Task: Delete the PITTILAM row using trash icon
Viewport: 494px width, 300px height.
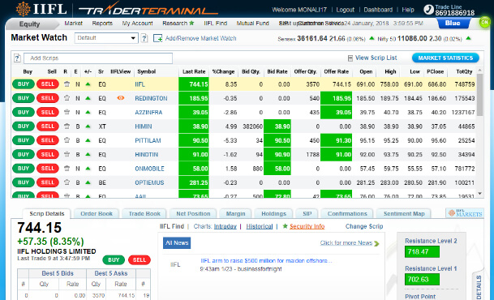Action: pos(67,140)
